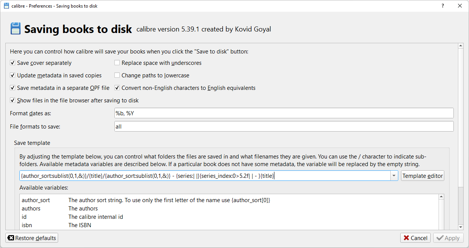Screen dimensions: 469x248
Task: Click the File formats to save field
Action: tap(284, 127)
